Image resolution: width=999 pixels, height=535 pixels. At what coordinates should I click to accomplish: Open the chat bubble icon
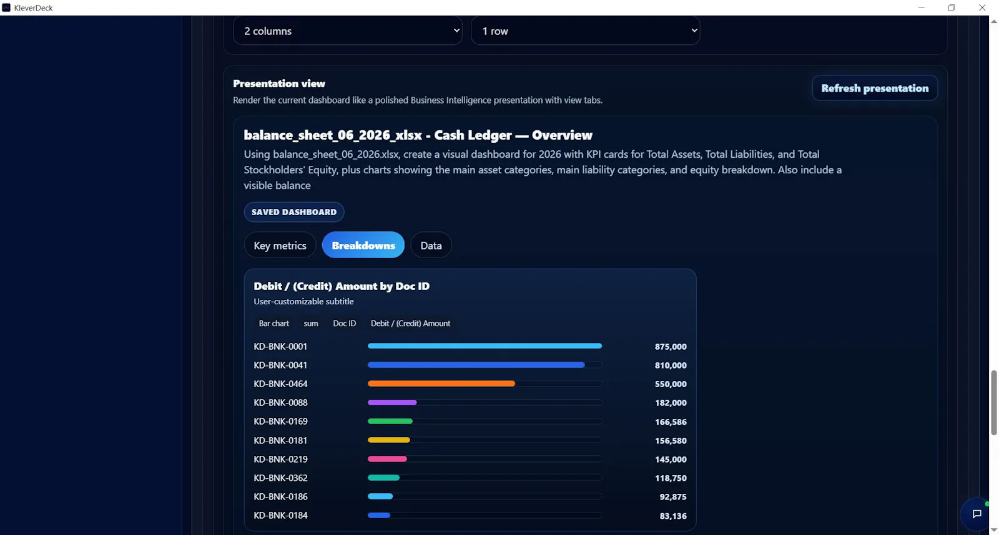point(977,514)
